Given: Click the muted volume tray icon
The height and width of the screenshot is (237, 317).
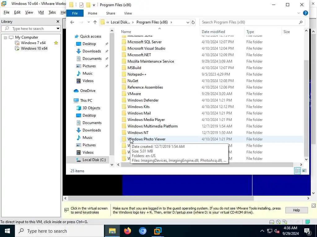Looking at the screenshot, I should point(277,231).
